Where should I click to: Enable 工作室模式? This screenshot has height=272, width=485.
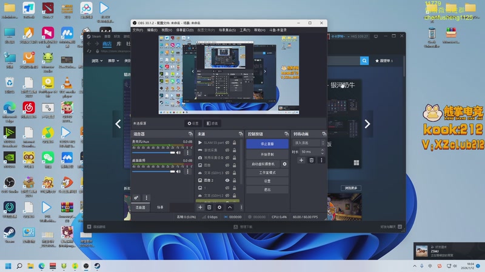click(x=267, y=173)
